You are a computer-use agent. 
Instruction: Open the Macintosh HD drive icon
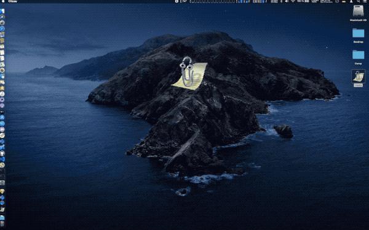click(358, 11)
